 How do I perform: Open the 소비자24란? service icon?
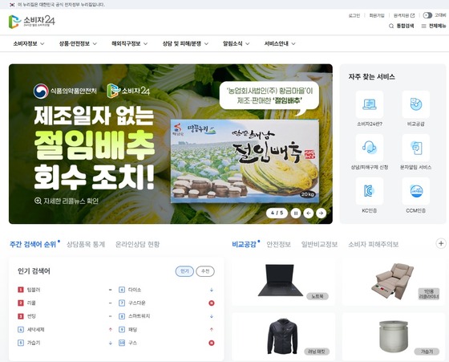(x=370, y=104)
